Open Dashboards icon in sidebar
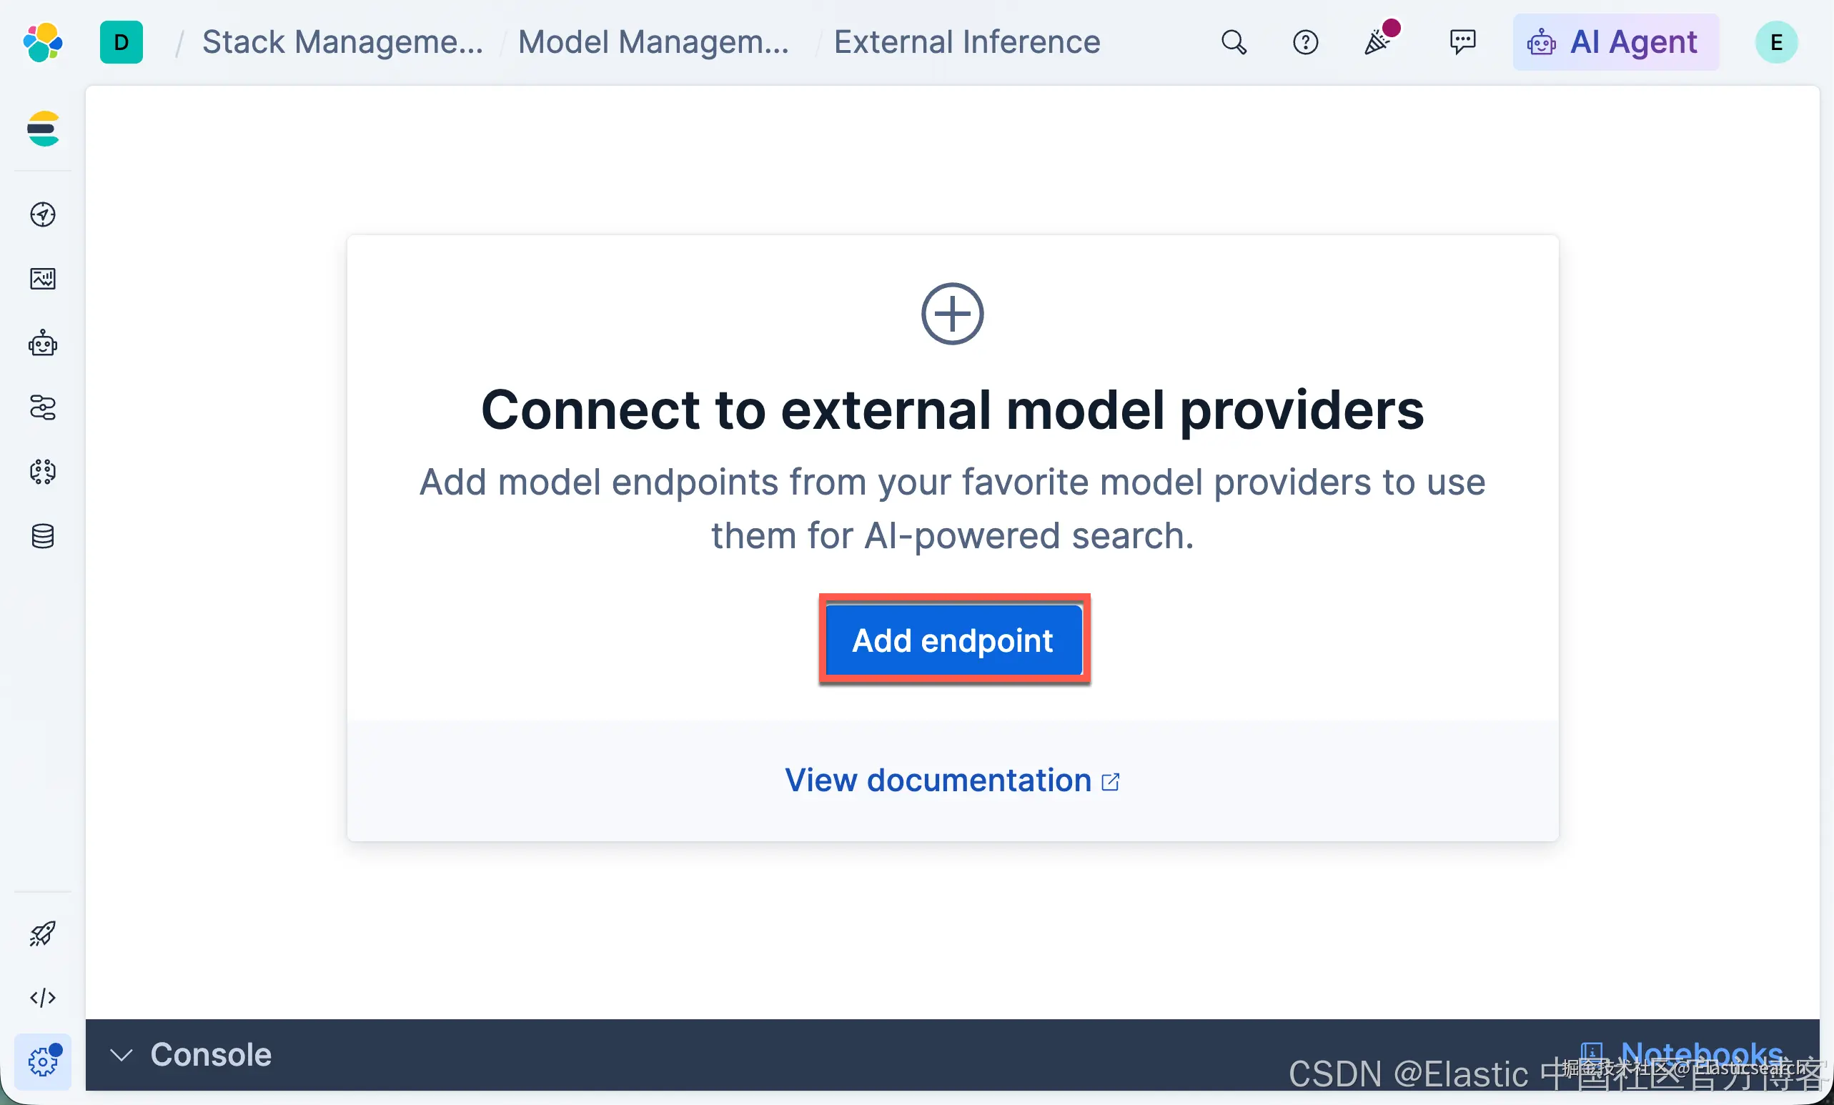Screen dimensions: 1834x1105 (x=43, y=279)
